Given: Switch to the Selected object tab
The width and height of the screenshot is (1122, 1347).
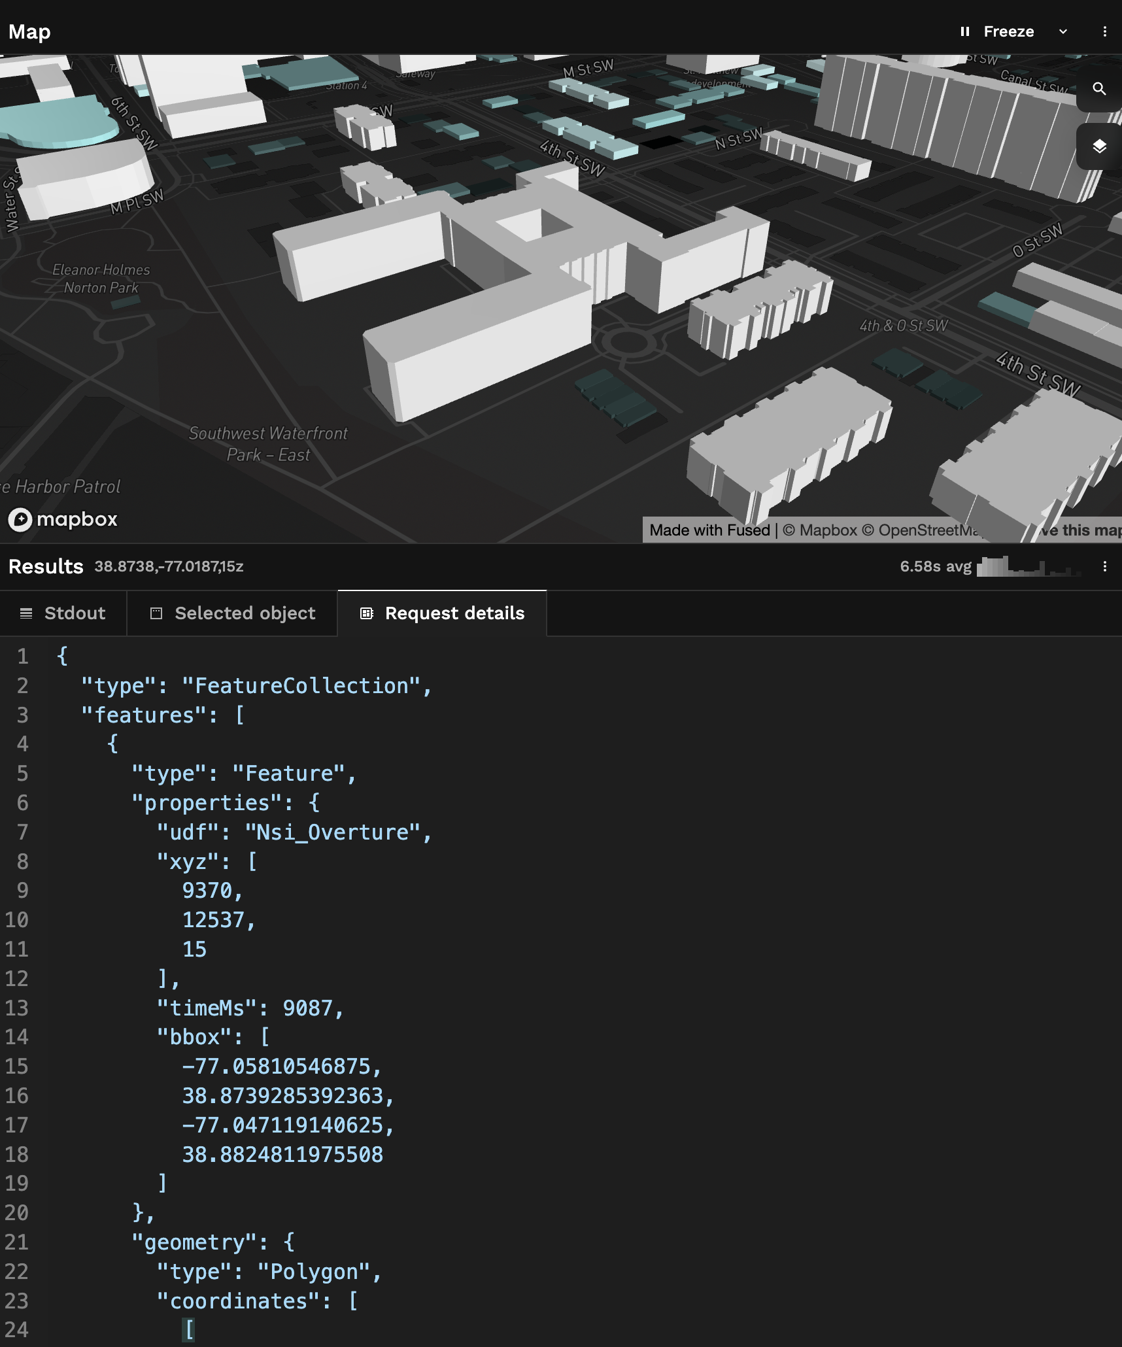Looking at the screenshot, I should point(233,613).
